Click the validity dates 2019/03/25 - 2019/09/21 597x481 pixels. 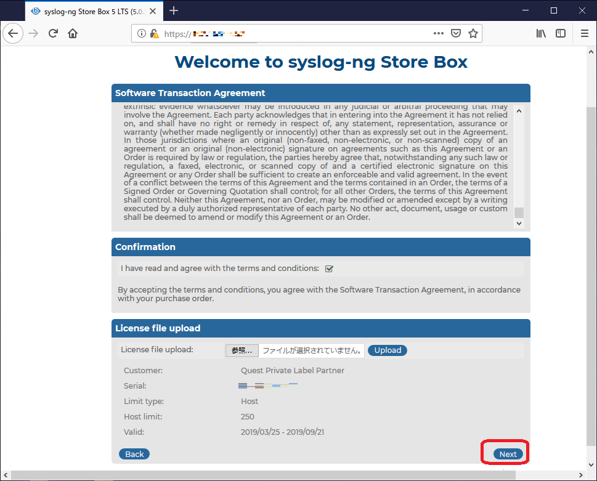[x=282, y=432]
